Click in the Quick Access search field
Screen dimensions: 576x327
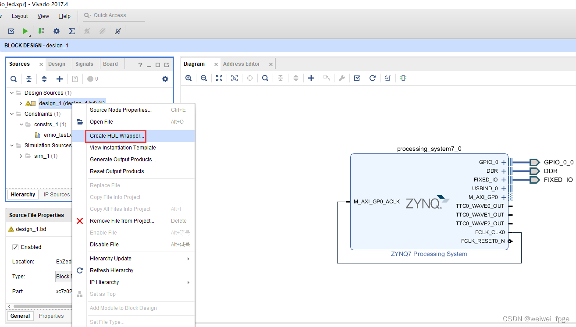[x=114, y=15]
